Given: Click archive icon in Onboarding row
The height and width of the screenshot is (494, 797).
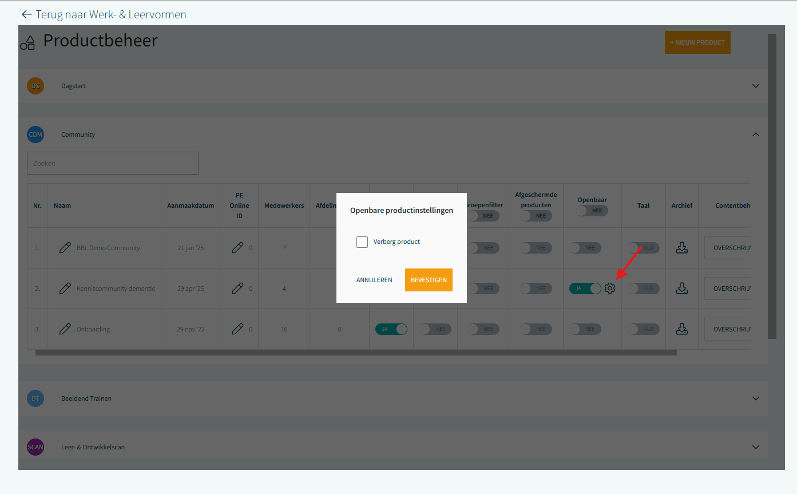Looking at the screenshot, I should (x=681, y=329).
